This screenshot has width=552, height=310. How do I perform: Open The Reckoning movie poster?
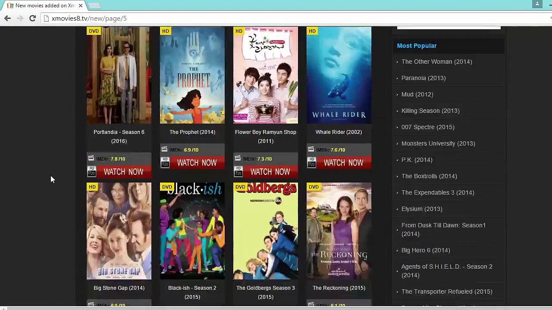click(339, 231)
